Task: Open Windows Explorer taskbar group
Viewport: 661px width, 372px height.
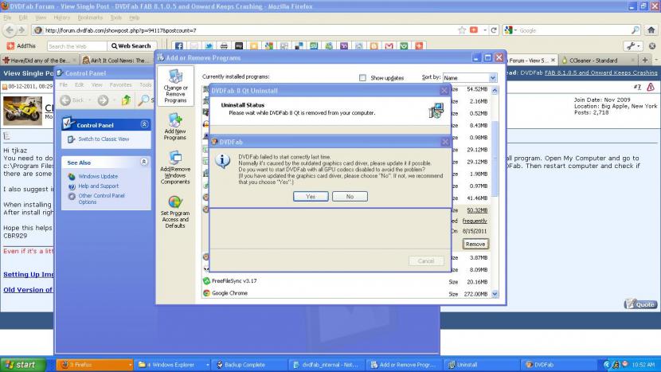Action: click(x=173, y=364)
